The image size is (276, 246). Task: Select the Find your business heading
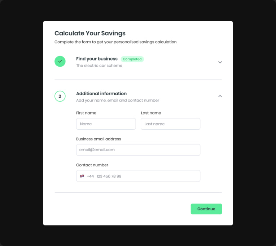97,59
